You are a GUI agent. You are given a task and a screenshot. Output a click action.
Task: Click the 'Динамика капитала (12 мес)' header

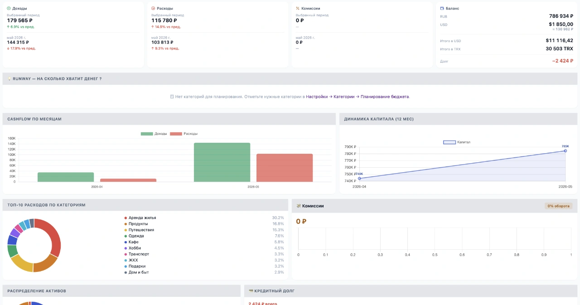pyautogui.click(x=458, y=119)
